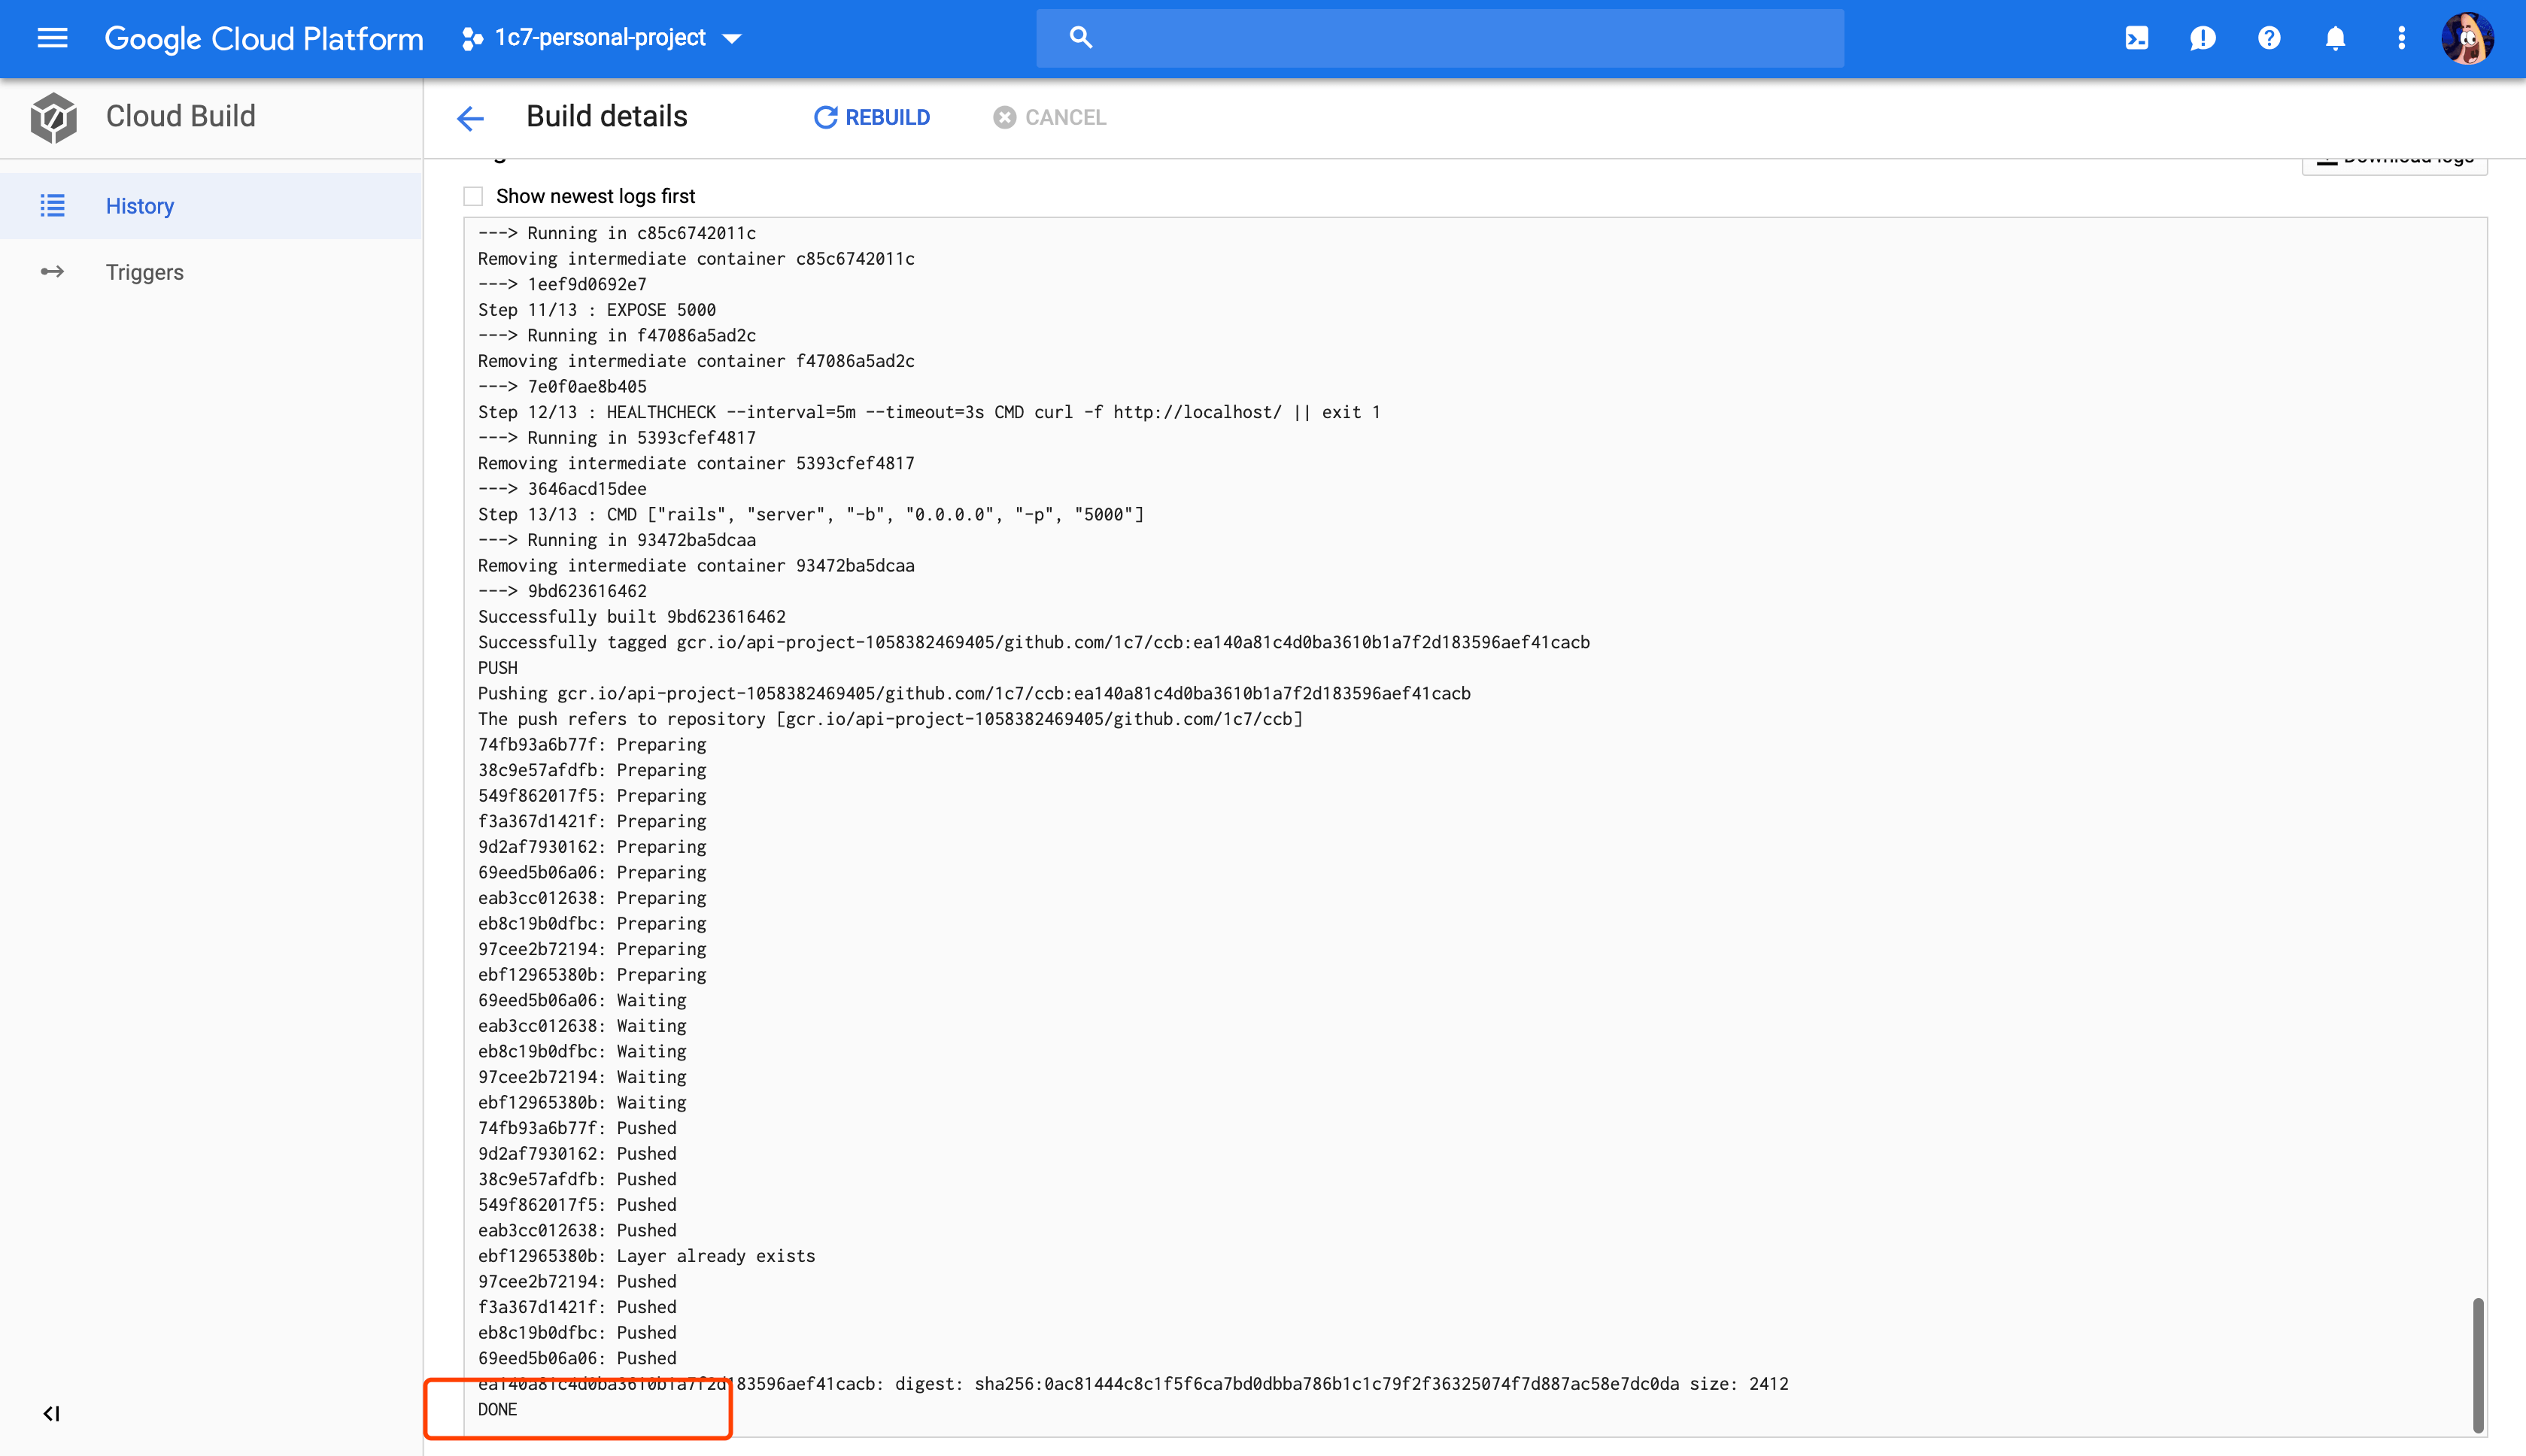Viewport: 2526px width, 1456px height.
Task: Open notifications bell
Action: tap(2335, 38)
